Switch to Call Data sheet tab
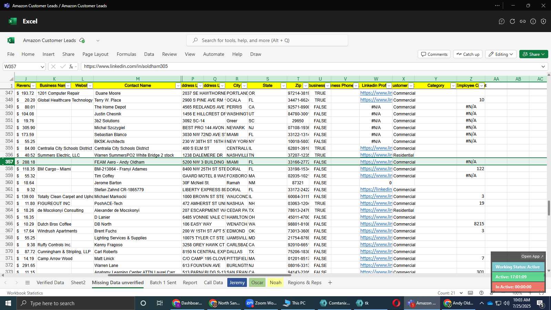The image size is (551, 310). click(213, 283)
